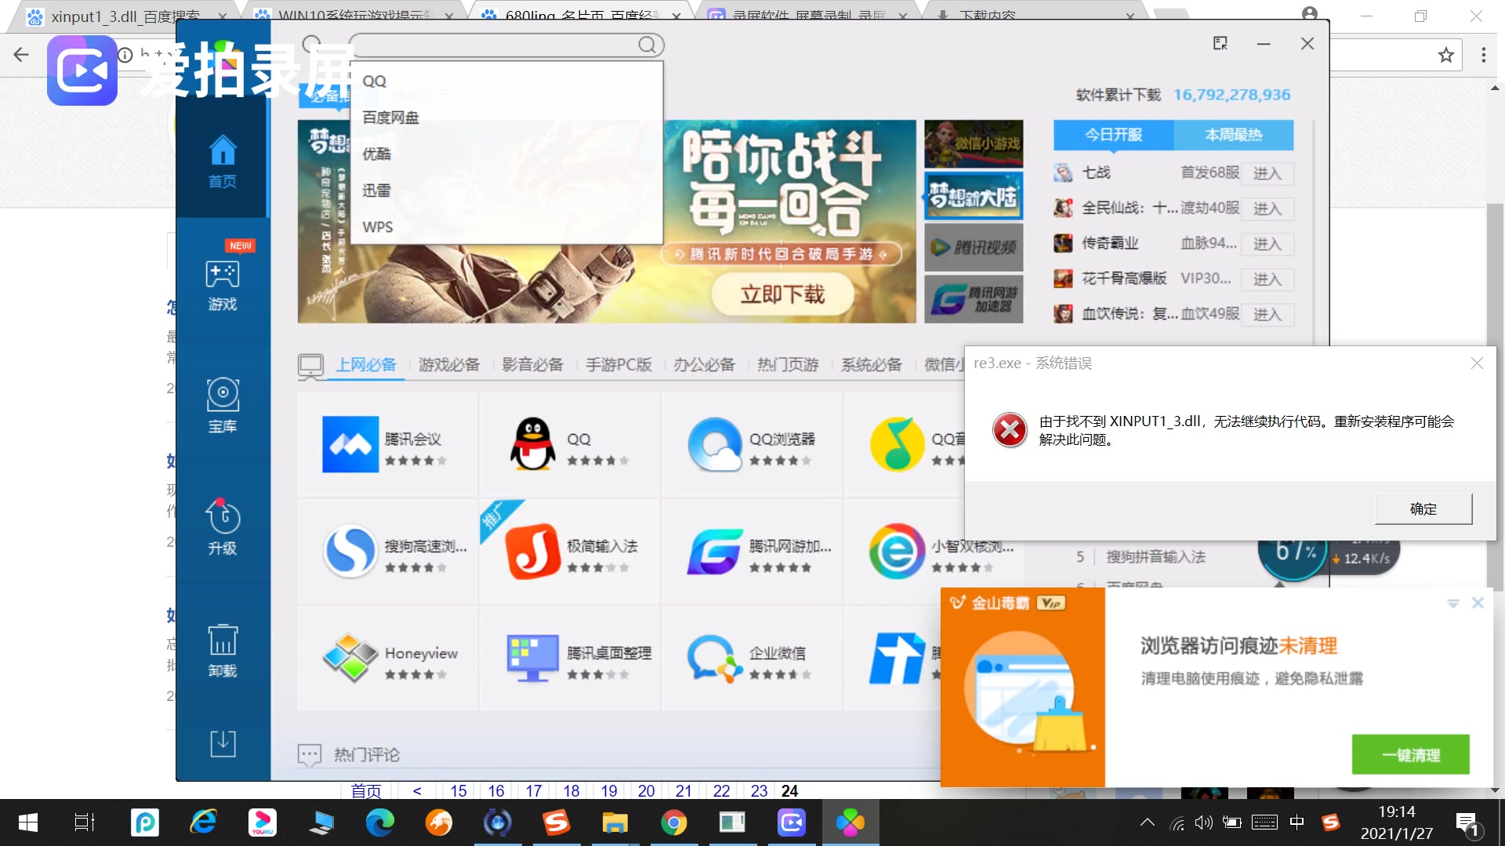1505x846 pixels.
Task: Open the taskbar volume control
Action: 1203,822
